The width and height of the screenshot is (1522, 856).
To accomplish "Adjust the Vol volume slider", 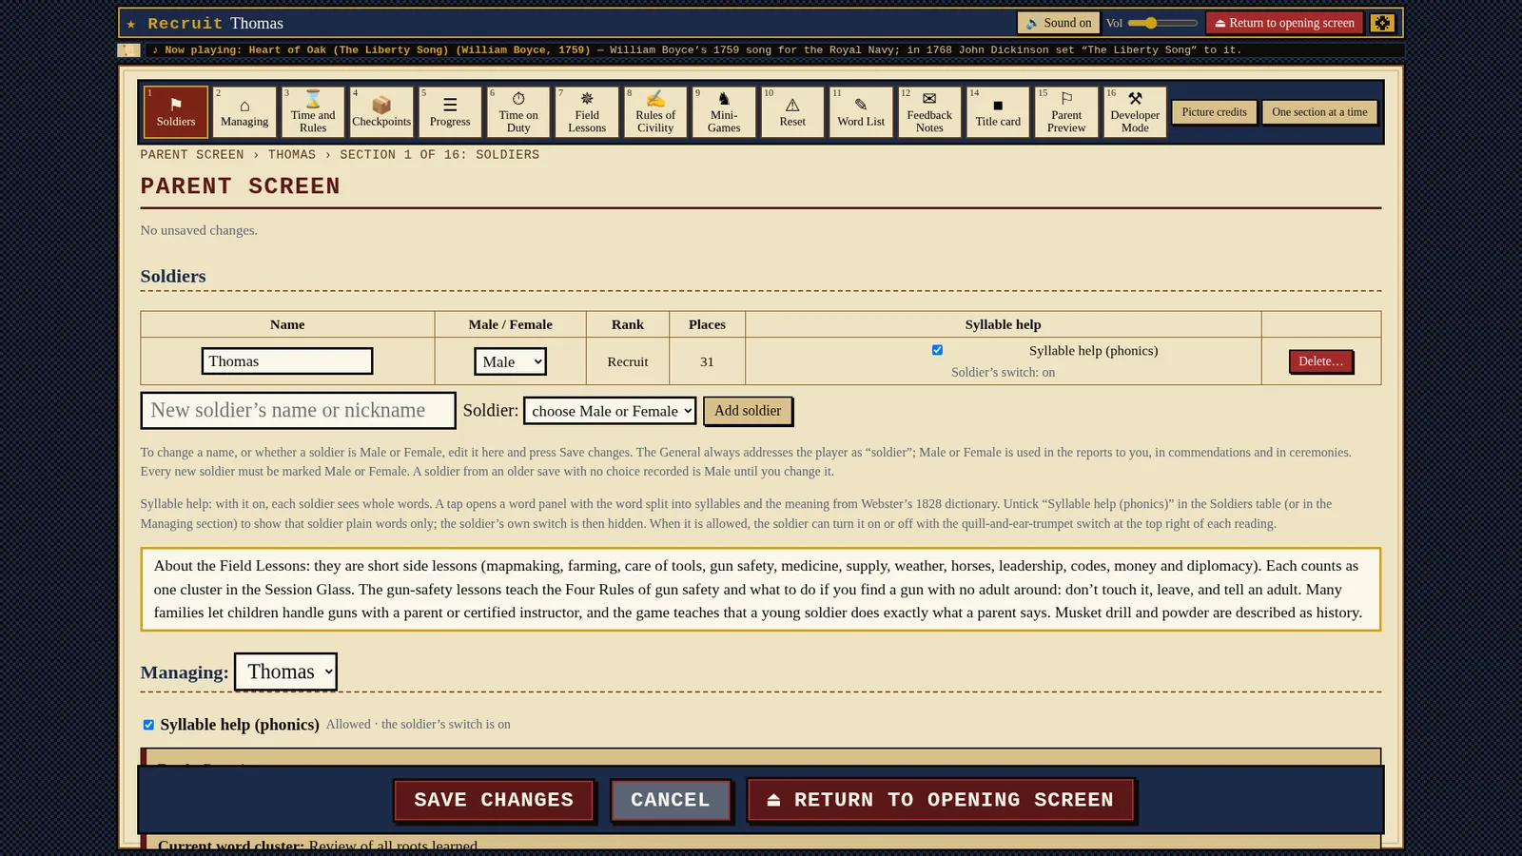I will coord(1162,23).
